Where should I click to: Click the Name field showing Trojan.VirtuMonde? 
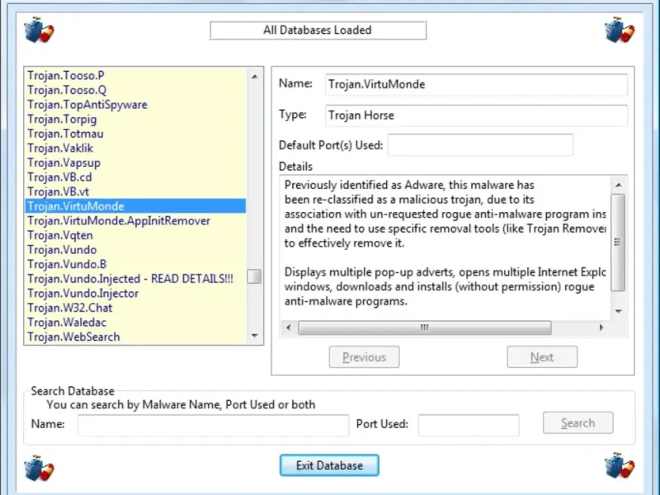pos(476,84)
